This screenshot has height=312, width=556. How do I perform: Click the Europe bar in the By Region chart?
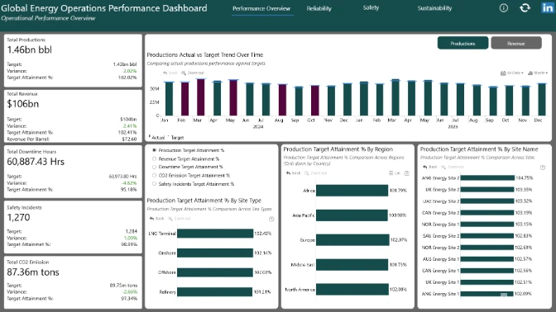352,240
